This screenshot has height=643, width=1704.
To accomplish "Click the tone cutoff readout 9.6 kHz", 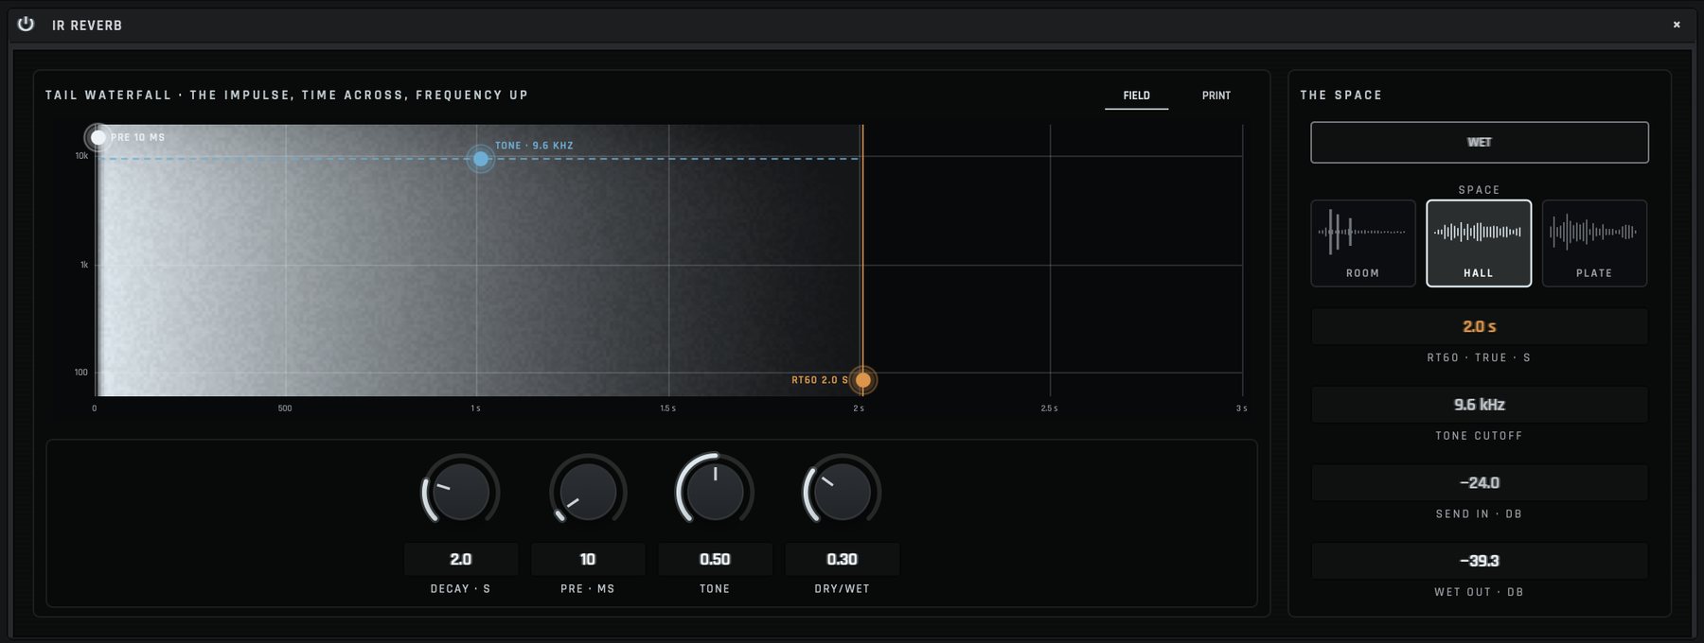I will [x=1479, y=405].
